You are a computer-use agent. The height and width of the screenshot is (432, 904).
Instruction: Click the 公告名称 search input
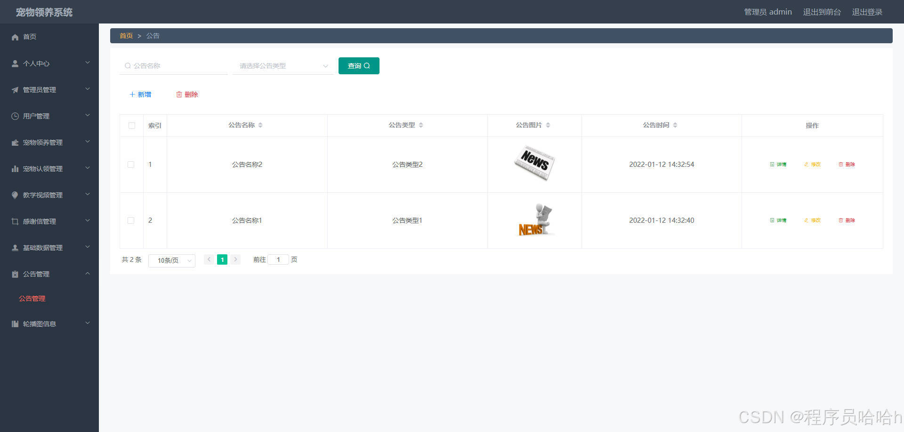[x=174, y=66]
